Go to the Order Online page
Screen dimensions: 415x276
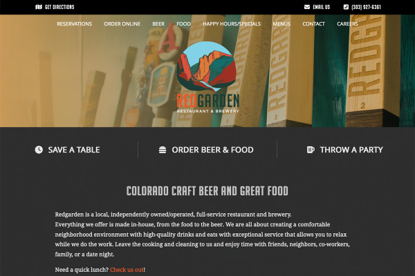pyautogui.click(x=122, y=23)
